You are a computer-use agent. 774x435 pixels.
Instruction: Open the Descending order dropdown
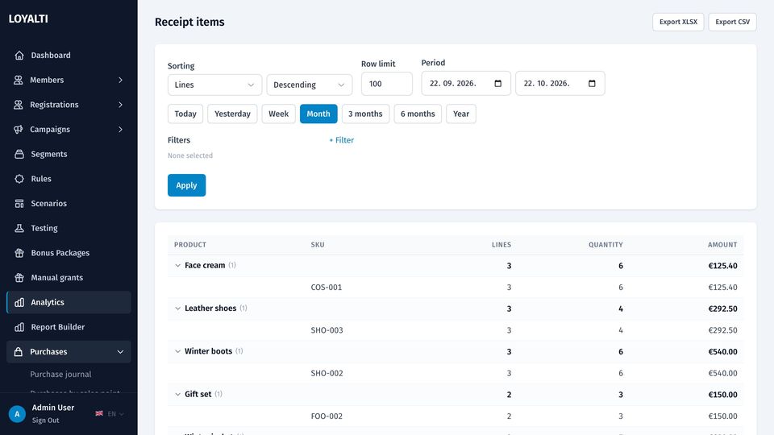coord(310,85)
